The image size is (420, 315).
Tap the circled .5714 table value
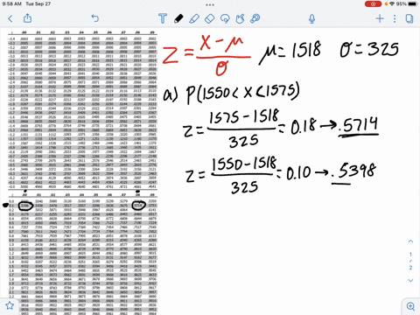tap(138, 206)
